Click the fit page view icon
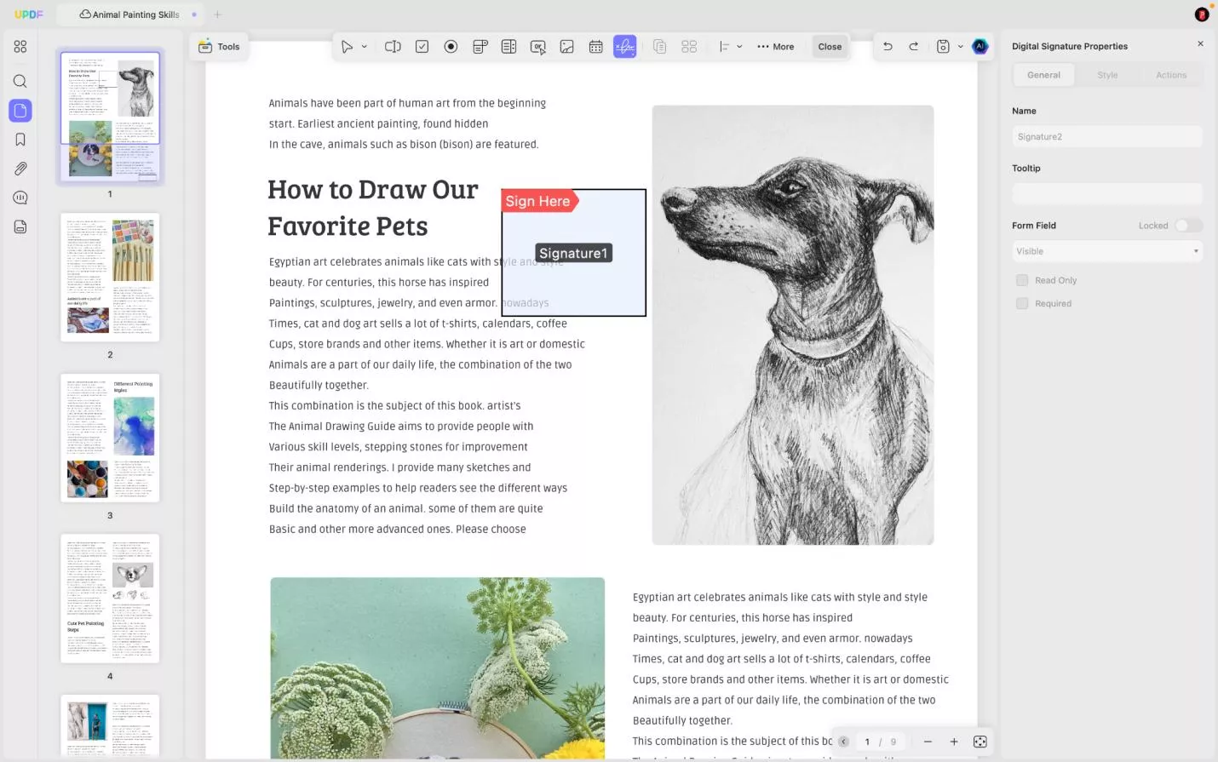 [980, 742]
